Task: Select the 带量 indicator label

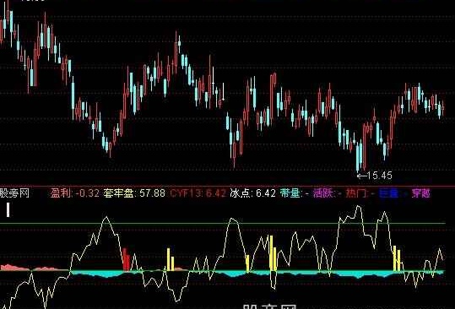Action: click(295, 193)
